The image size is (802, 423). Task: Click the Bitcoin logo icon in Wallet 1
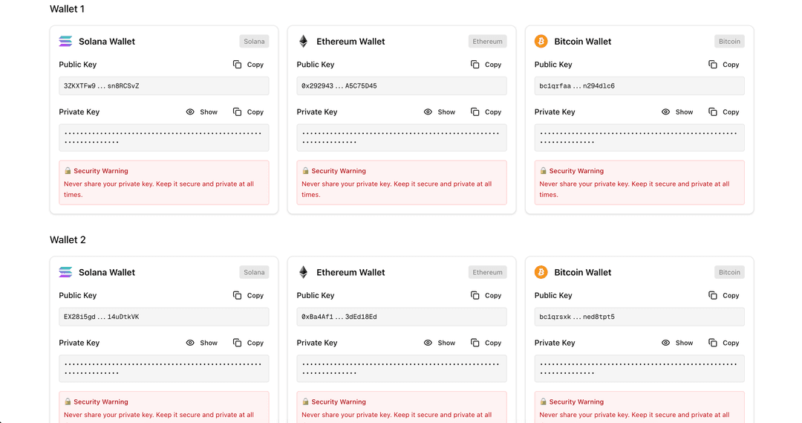(541, 42)
